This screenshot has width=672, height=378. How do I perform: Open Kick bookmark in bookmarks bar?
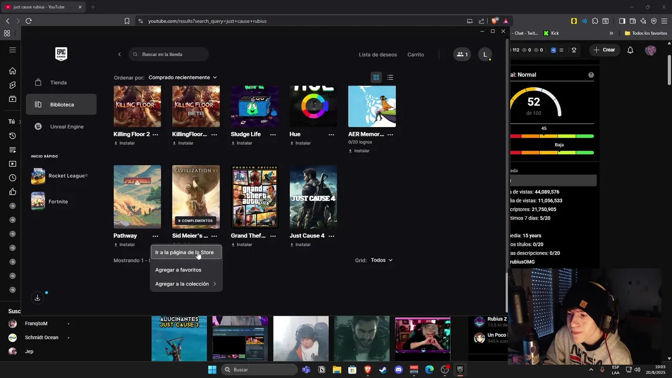(x=551, y=33)
